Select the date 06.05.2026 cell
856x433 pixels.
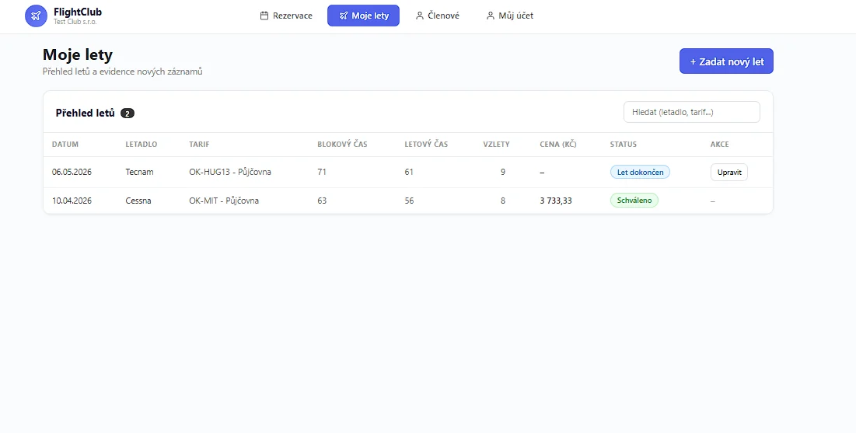(72, 172)
